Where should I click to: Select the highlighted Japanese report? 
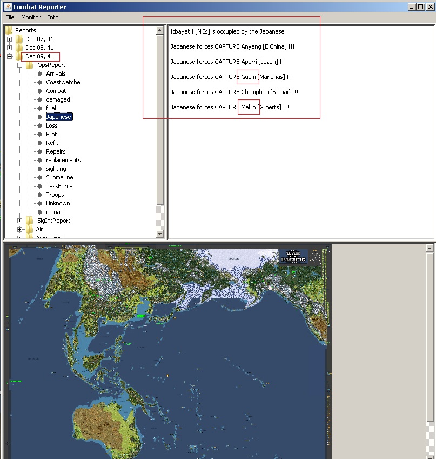tap(59, 117)
